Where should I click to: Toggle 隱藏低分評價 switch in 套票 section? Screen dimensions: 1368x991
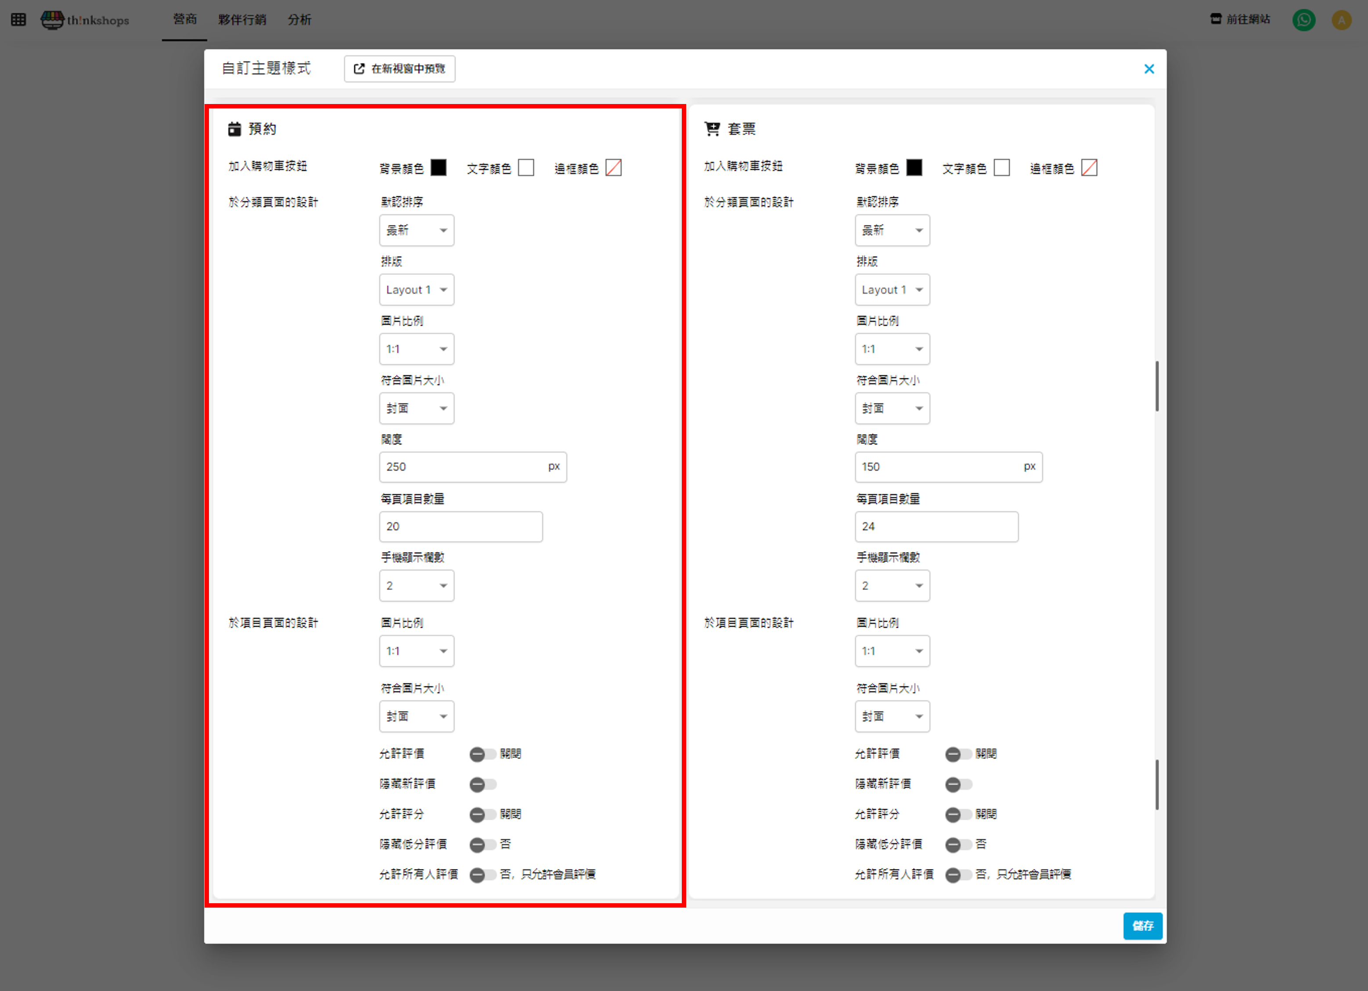(958, 844)
